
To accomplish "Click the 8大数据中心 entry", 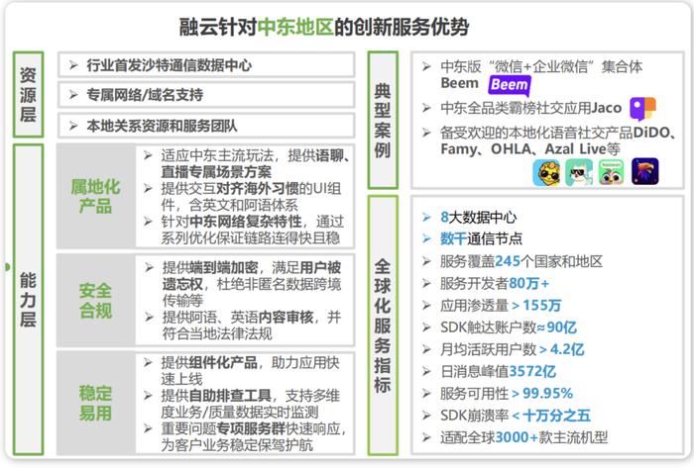I will click(x=479, y=218).
